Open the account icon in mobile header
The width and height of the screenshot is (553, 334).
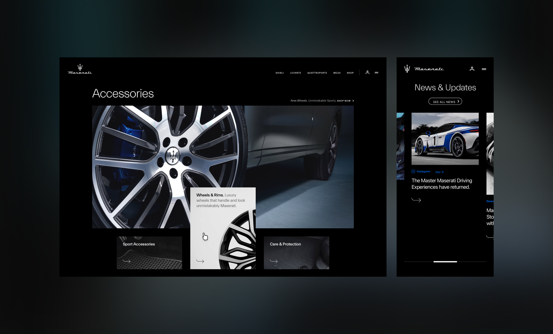coord(472,69)
